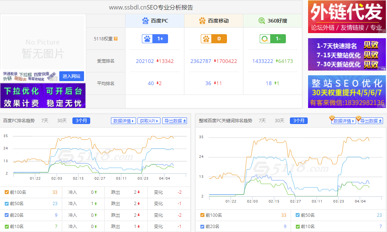Expand 数据详情 in the PC trend panel

(x=123, y=121)
